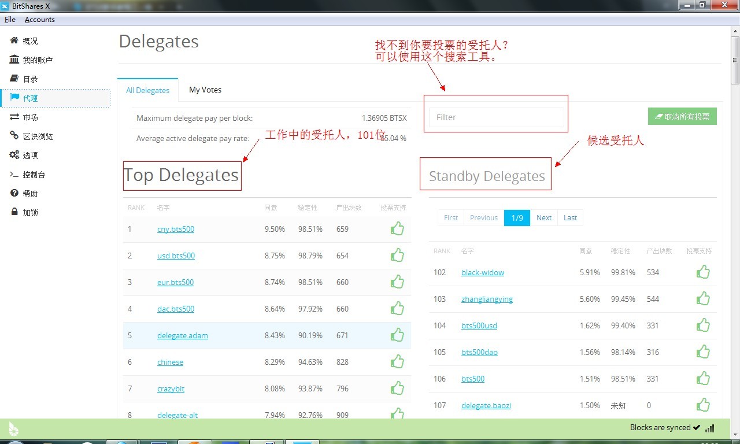Vote thumbs-up for eur.bts500
This screenshot has width=740, height=444.
pyautogui.click(x=397, y=282)
